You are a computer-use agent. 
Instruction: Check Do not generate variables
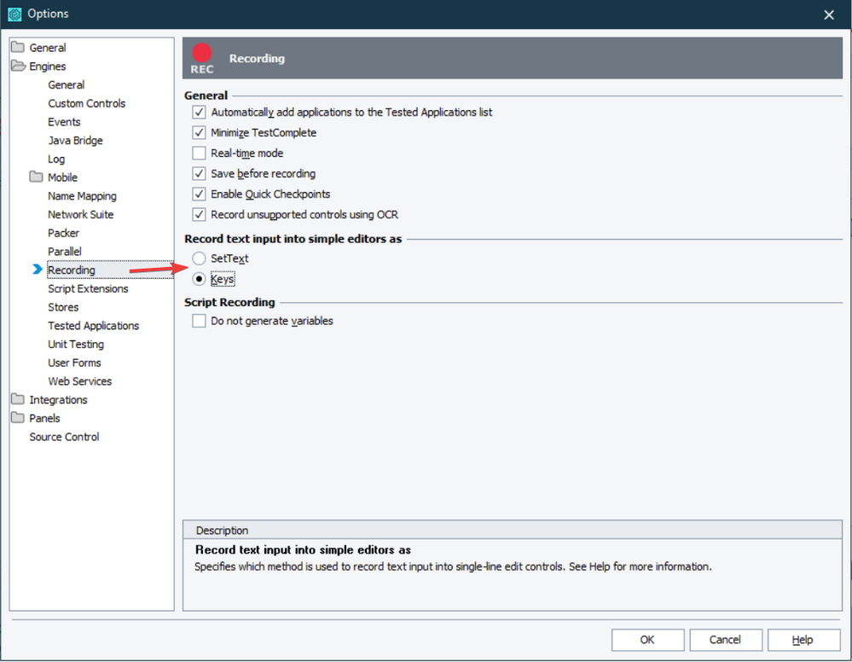tap(199, 322)
